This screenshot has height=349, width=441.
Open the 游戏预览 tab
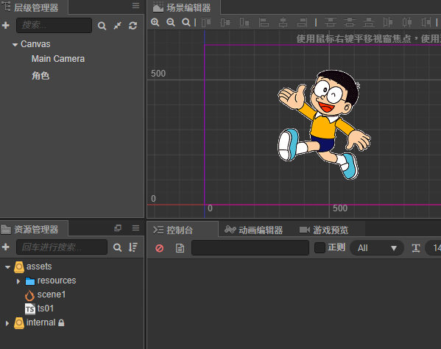click(x=324, y=230)
